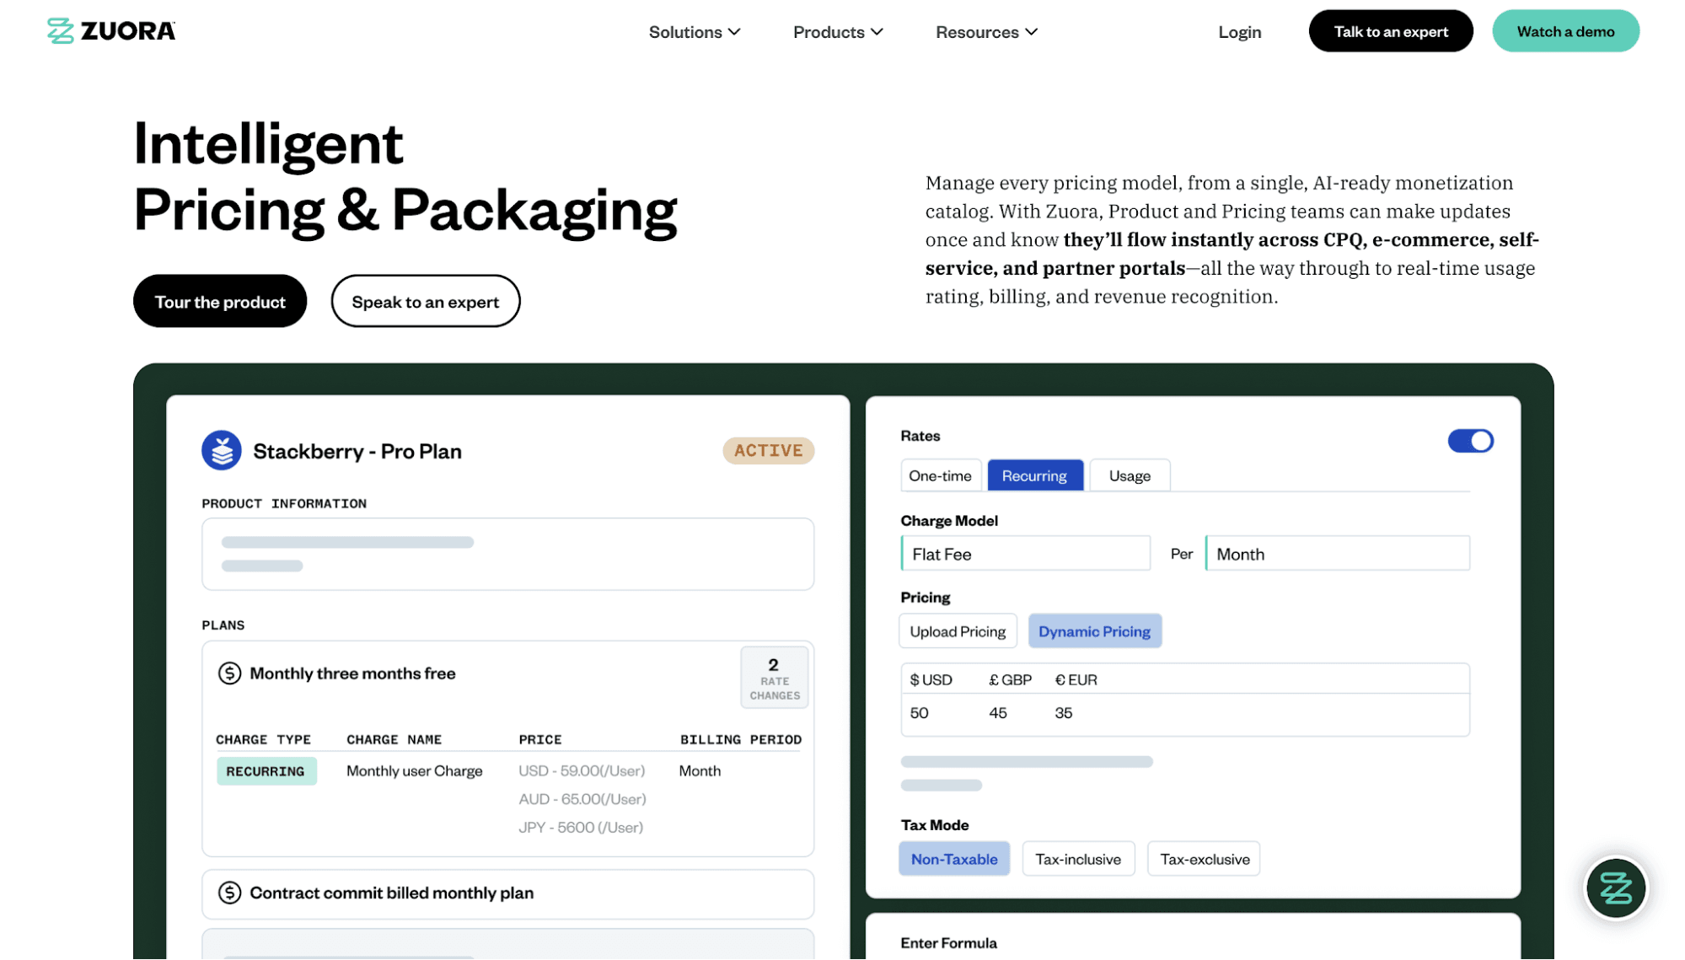Click the JPY - 5600 (/User) price

(x=581, y=828)
